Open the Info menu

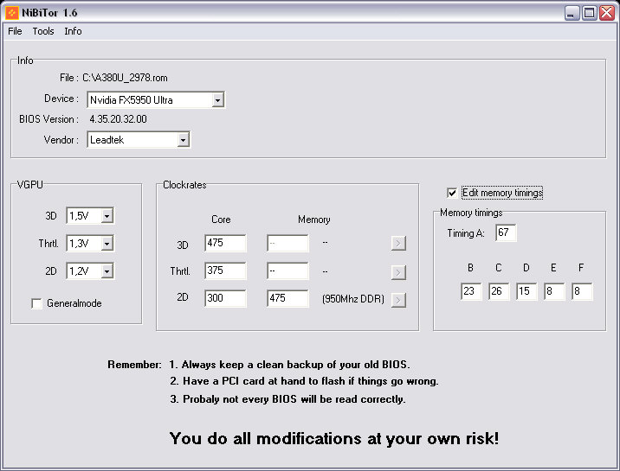tap(73, 31)
